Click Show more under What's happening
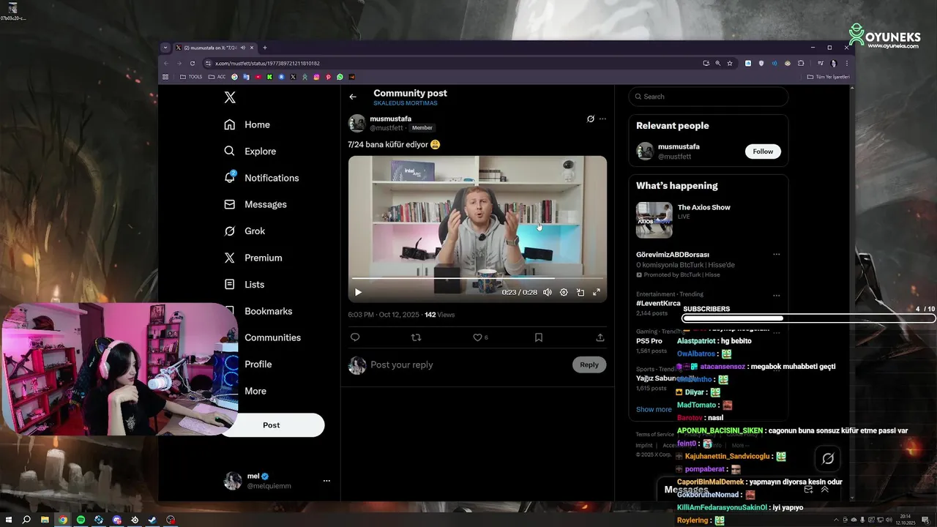937x527 pixels. (x=654, y=409)
